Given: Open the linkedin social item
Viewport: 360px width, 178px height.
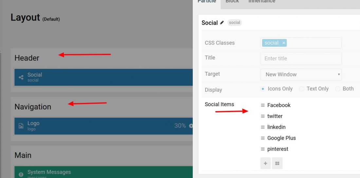Looking at the screenshot, I should (x=277, y=127).
